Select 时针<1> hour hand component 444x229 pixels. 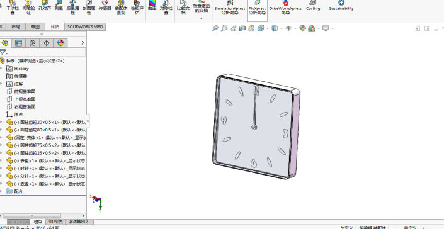46,168
